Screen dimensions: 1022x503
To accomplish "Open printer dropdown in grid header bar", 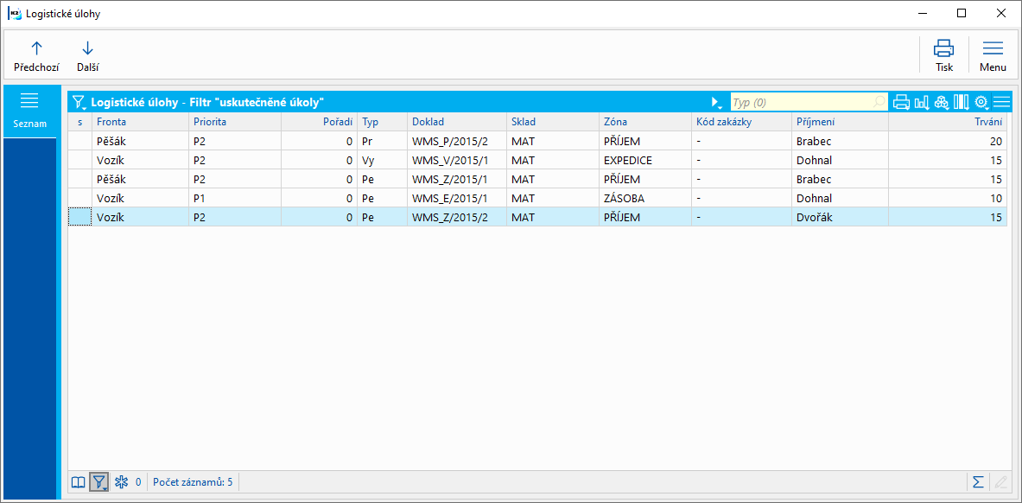I will click(901, 103).
